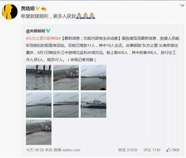The image size is (186, 158).
Task: Click the 今天 09:29 timestamp link
Action: (x=35, y=150)
